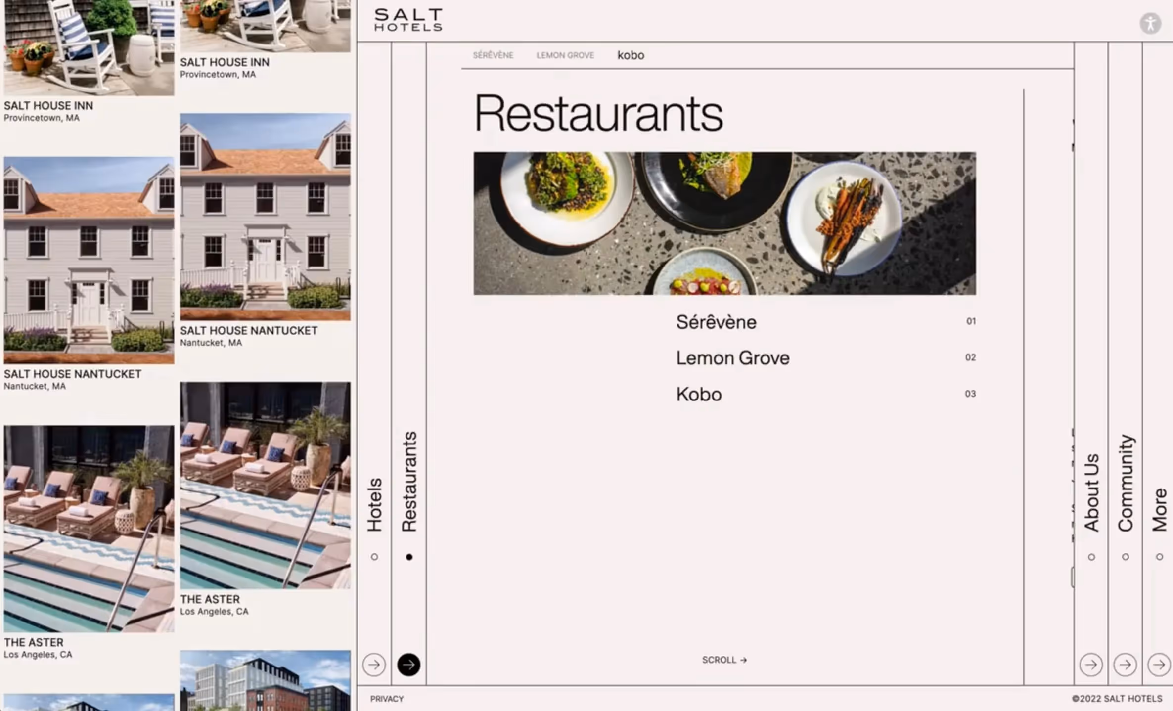Viewport: 1173px width, 711px height.
Task: Select the filled dot beneath Restaurants
Action: (x=409, y=557)
